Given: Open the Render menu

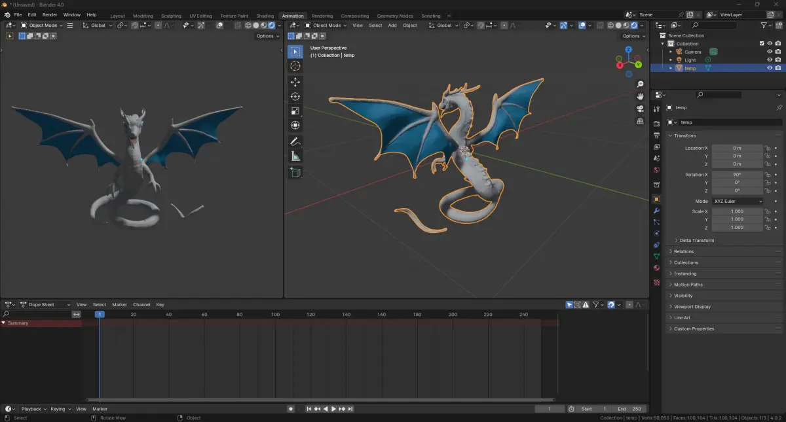Looking at the screenshot, I should [x=50, y=14].
